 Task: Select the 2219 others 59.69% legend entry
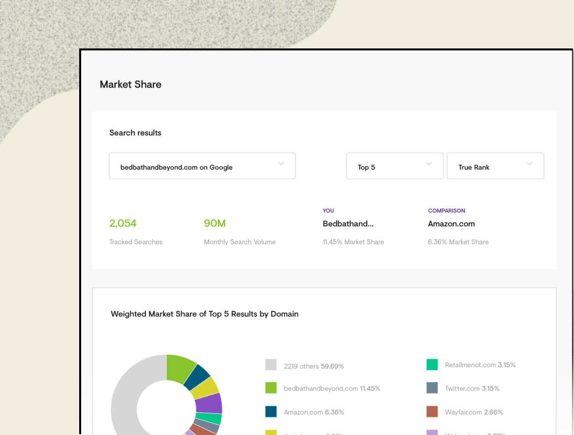(x=314, y=366)
